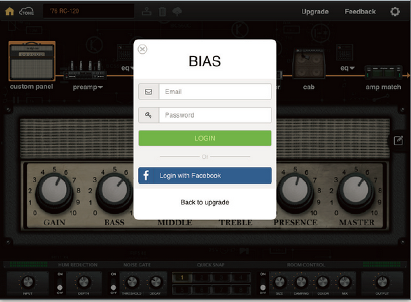Click the BASS knob
Screen dimensions: 411x302
(115, 192)
